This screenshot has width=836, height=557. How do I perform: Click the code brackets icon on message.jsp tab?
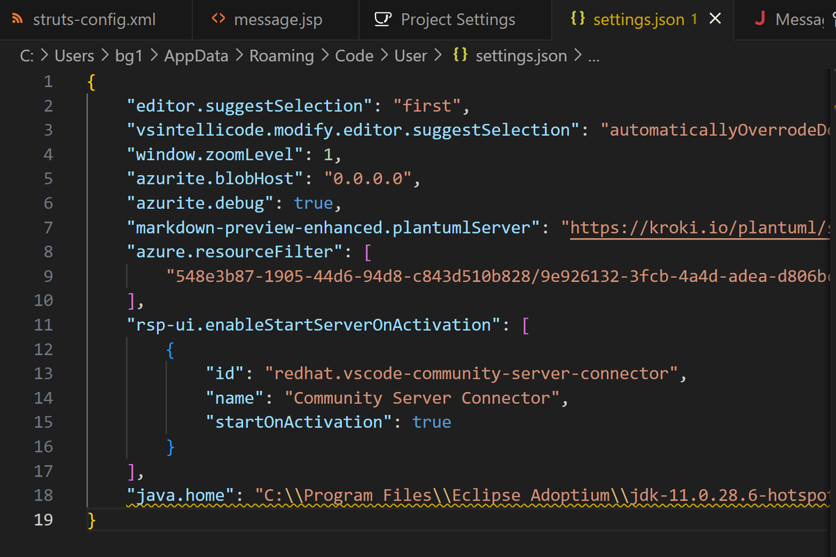coord(219,19)
